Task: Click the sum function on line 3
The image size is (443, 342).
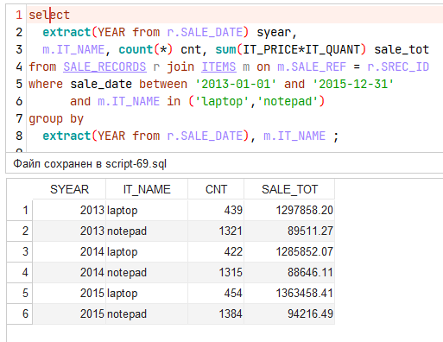Action: point(225,49)
